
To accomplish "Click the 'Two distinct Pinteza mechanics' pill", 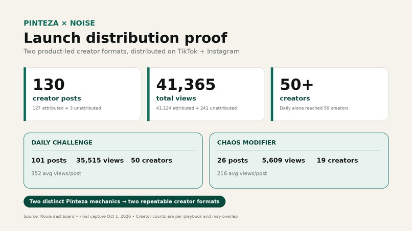I will click(125, 201).
